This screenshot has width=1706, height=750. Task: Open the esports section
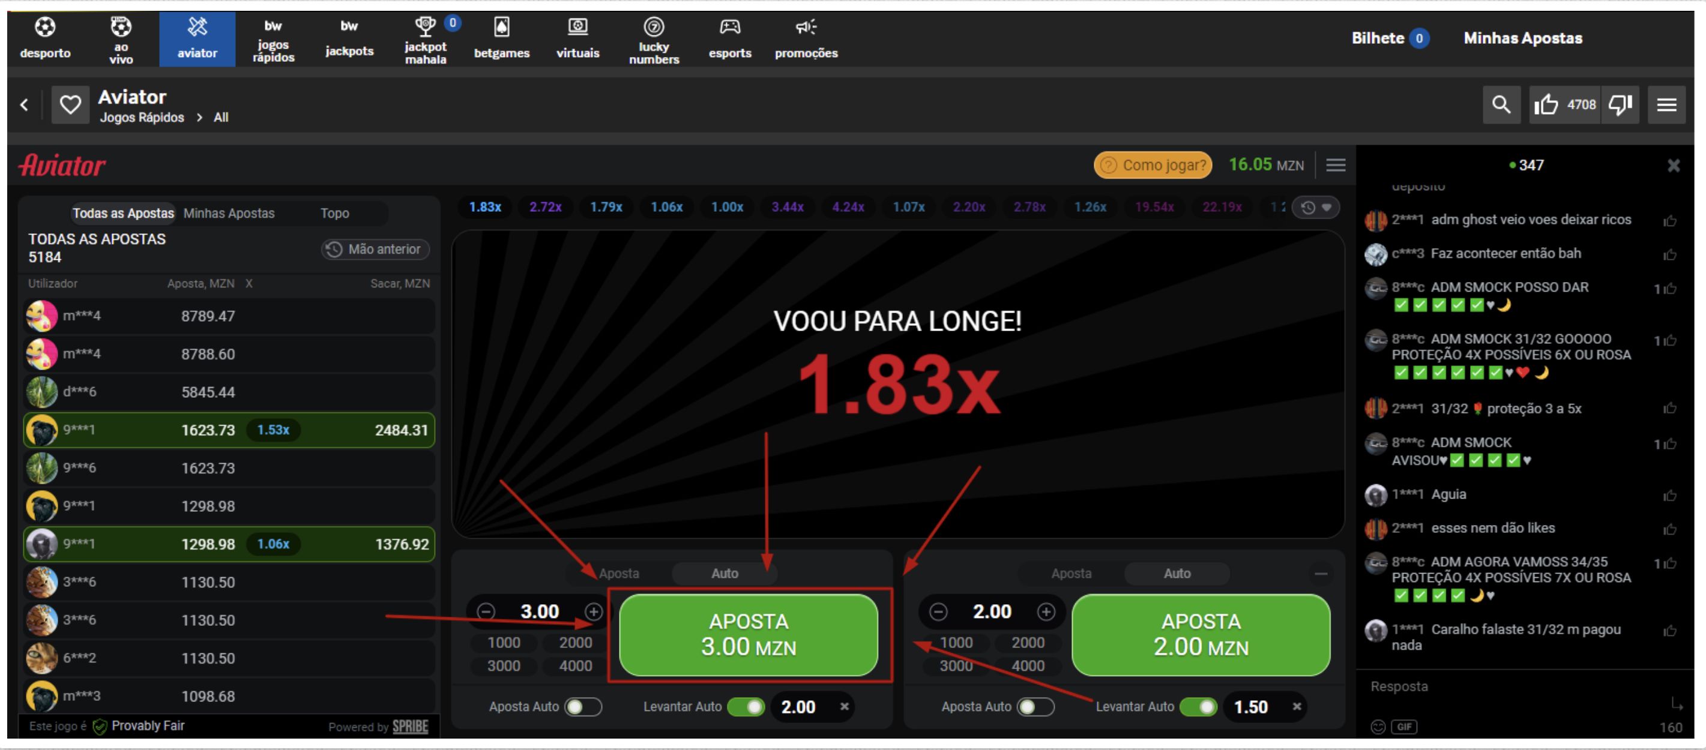tap(730, 38)
